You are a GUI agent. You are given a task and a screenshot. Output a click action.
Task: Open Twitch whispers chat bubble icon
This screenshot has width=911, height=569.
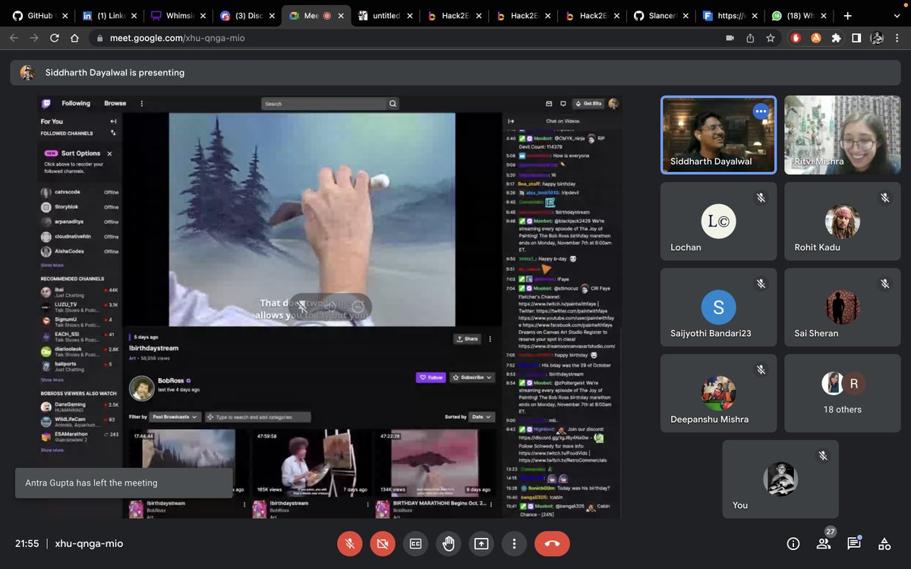click(x=563, y=104)
